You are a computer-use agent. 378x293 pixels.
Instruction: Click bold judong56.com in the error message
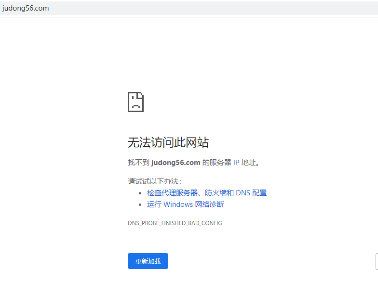[175, 163]
